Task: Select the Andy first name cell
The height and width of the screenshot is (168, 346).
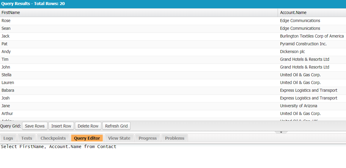Action: 139,52
